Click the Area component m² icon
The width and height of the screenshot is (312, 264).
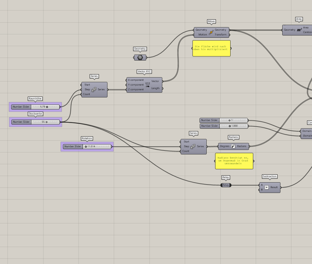click(299, 30)
